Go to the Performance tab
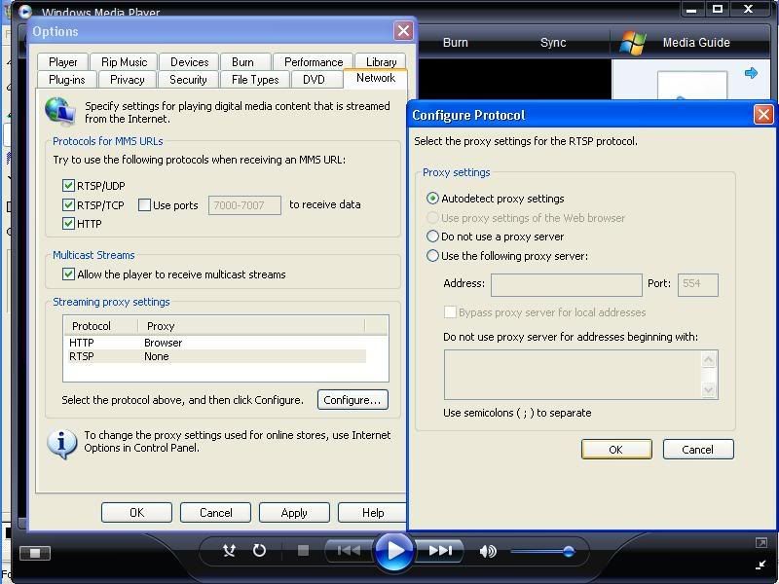Image resolution: width=779 pixels, height=584 pixels. [x=314, y=62]
